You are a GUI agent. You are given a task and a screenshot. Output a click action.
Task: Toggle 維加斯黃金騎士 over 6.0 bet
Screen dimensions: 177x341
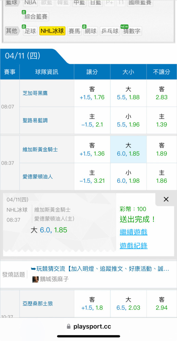click(x=128, y=149)
